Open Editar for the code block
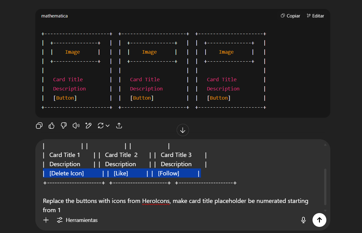Screen dimensions: 362x233 pyautogui.click(x=315, y=16)
